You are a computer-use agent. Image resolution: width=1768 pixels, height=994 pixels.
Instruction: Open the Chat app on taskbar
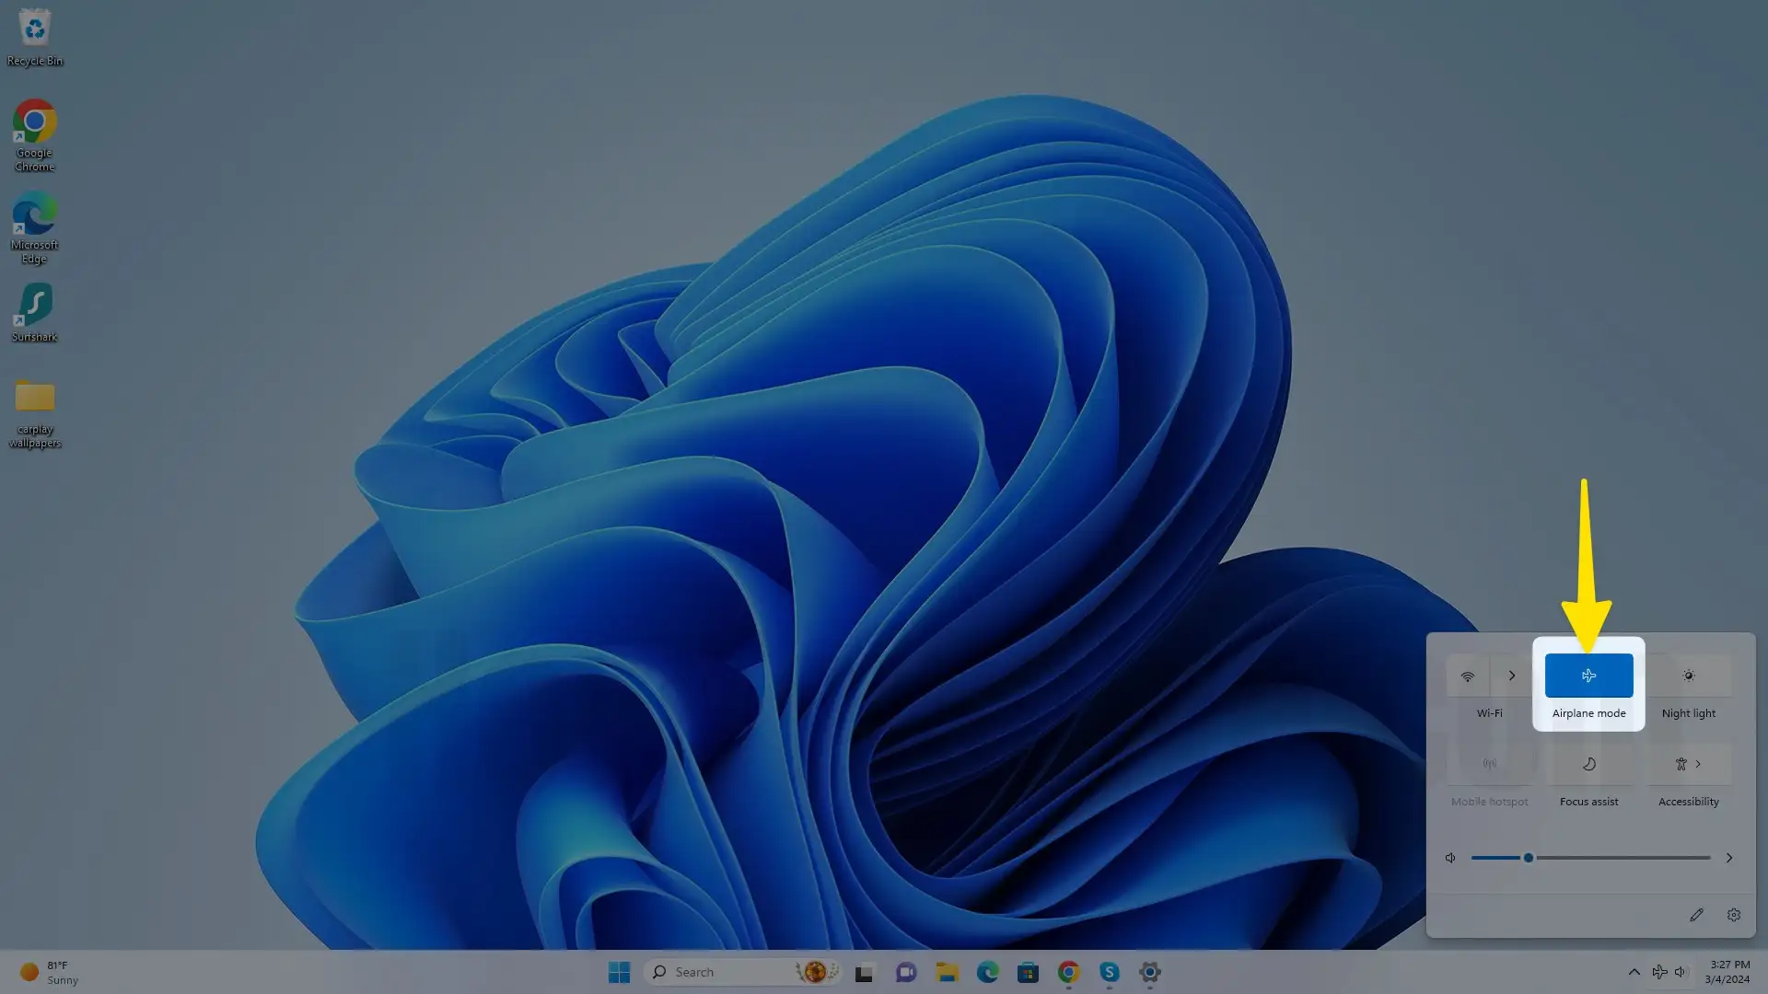click(906, 972)
